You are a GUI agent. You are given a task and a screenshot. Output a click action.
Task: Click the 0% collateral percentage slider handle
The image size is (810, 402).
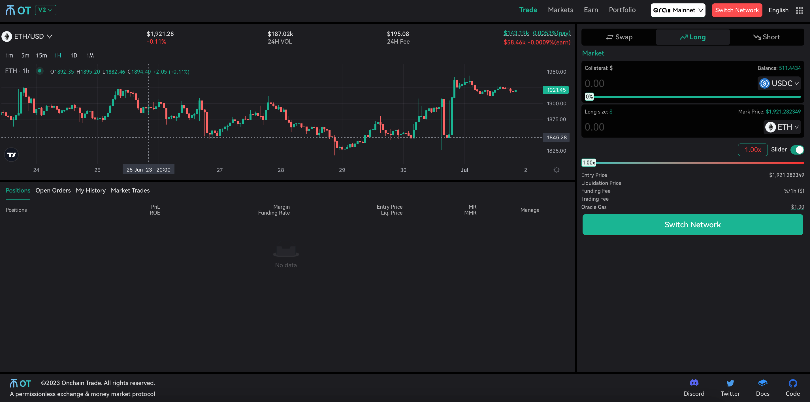(x=589, y=97)
